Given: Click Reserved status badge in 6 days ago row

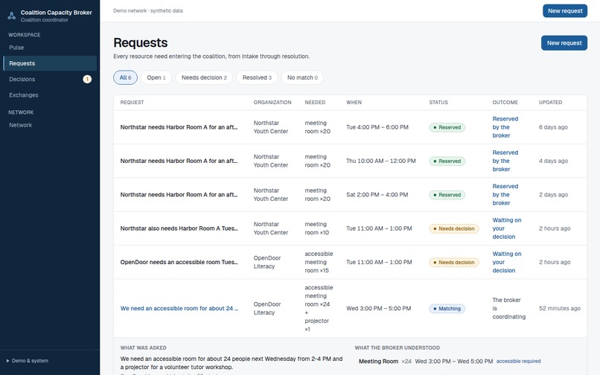Looking at the screenshot, I should tap(447, 127).
